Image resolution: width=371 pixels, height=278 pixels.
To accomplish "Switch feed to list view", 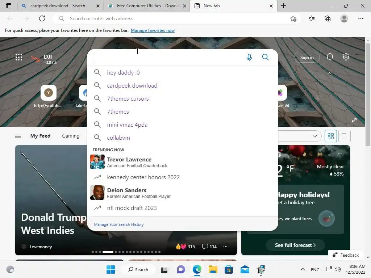I will (x=345, y=136).
